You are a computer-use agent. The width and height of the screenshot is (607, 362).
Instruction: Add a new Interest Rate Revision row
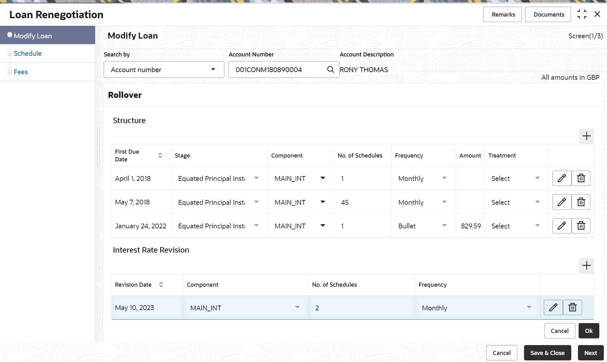click(x=586, y=266)
